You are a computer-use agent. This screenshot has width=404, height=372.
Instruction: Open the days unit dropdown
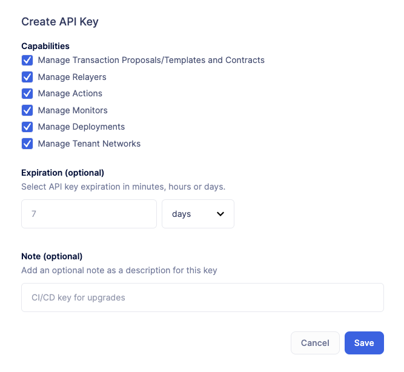tap(197, 214)
